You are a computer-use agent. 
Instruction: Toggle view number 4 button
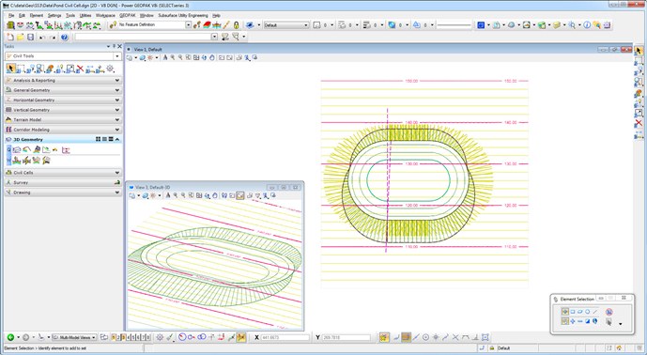(x=129, y=337)
